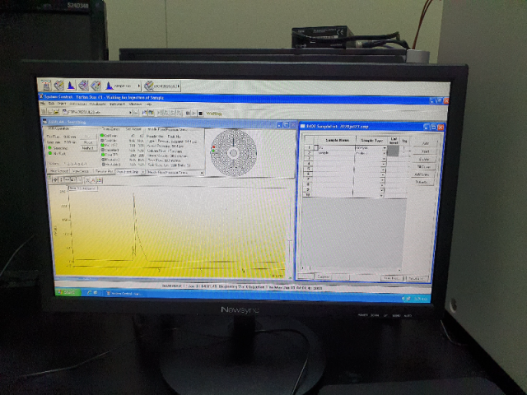The height and width of the screenshot is (395, 527).
Task: Open the Windows menu in menu bar
Action: 133,105
